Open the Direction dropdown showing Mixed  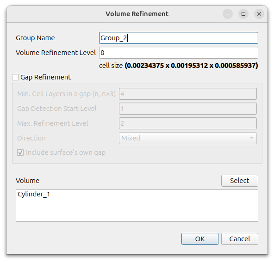(x=188, y=138)
